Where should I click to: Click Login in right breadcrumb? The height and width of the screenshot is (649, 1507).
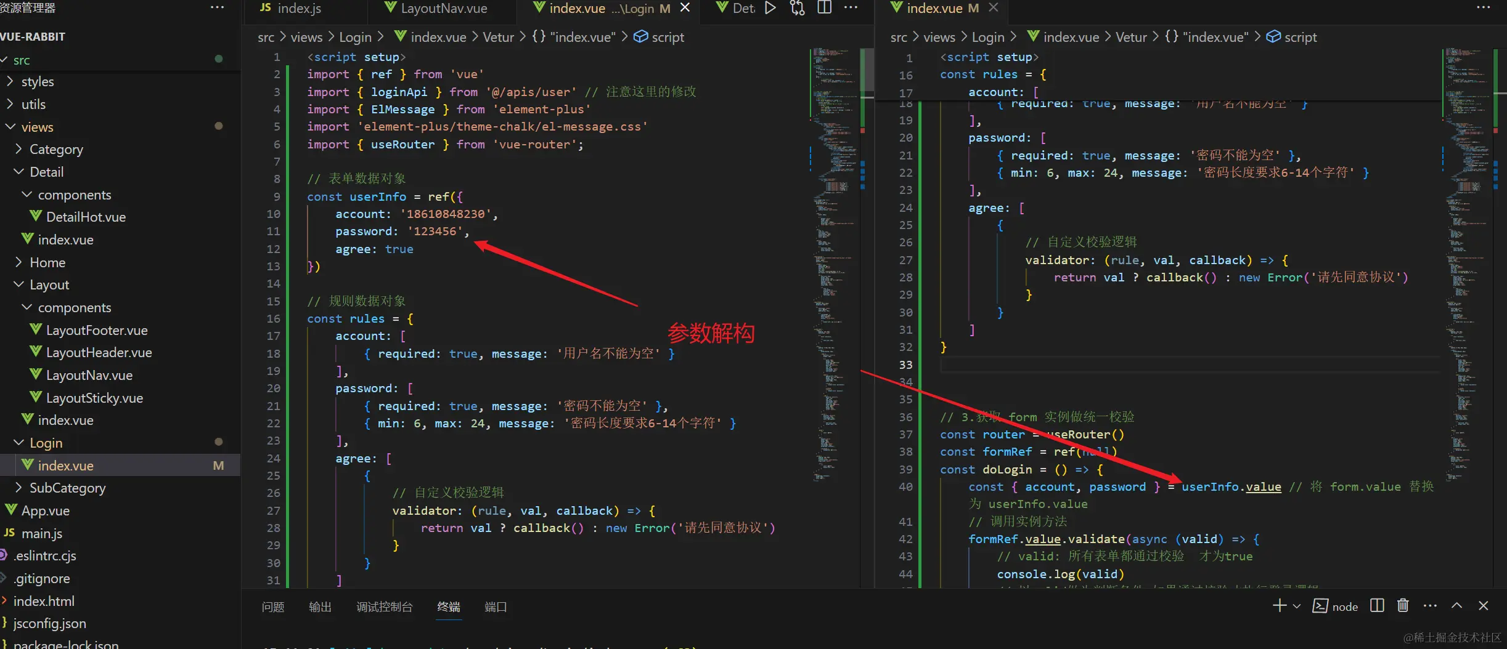(988, 37)
